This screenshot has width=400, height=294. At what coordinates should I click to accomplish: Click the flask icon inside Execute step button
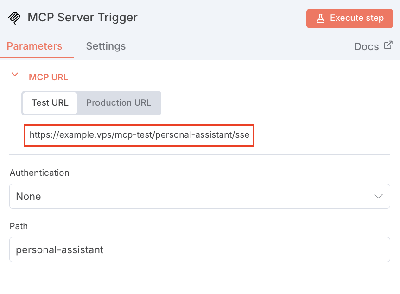coord(320,19)
